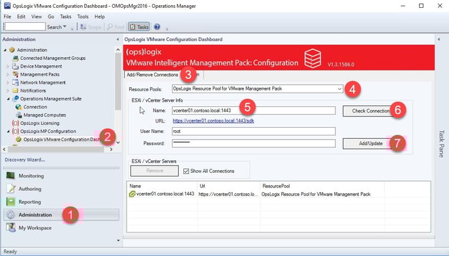Viewport: 449px width, 256px height.
Task: Open the Connection globe icon
Action: pyautogui.click(x=19, y=107)
